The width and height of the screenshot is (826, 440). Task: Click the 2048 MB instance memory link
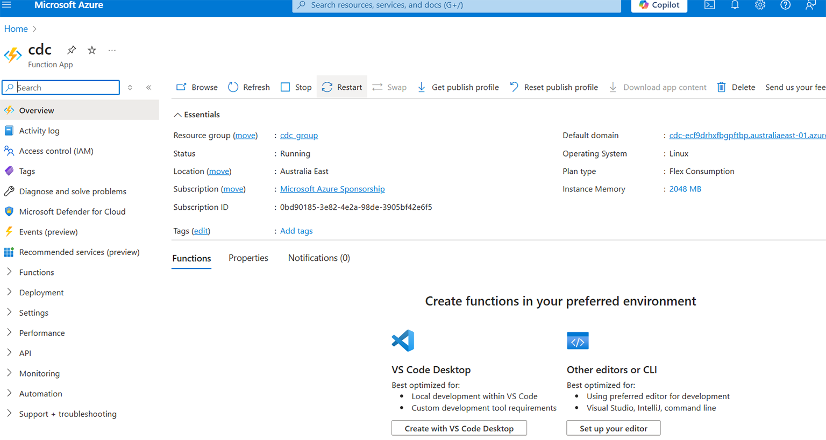click(685, 189)
